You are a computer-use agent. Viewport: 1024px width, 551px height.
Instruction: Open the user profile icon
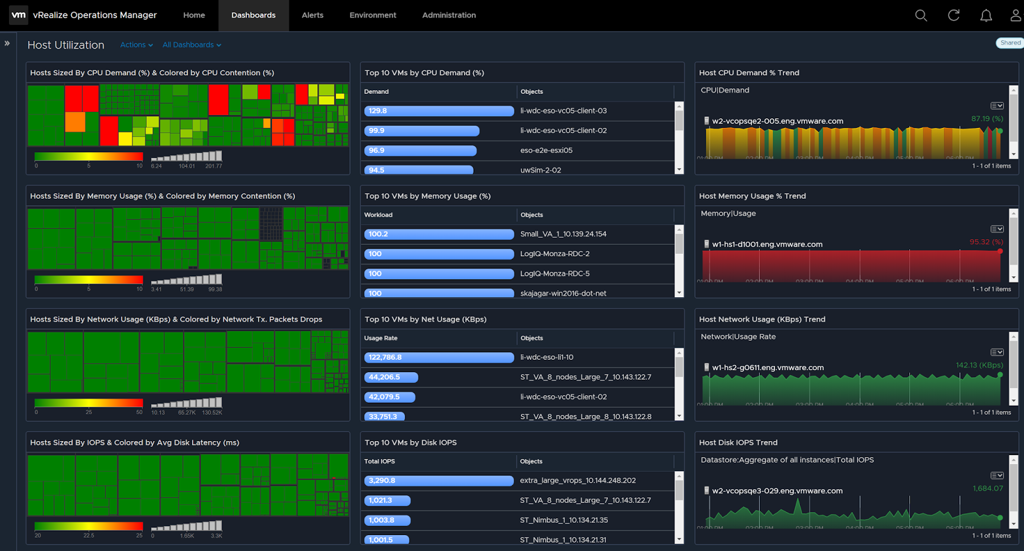point(1016,15)
